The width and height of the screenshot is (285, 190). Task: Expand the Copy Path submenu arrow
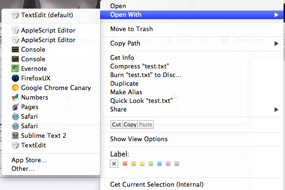click(276, 44)
